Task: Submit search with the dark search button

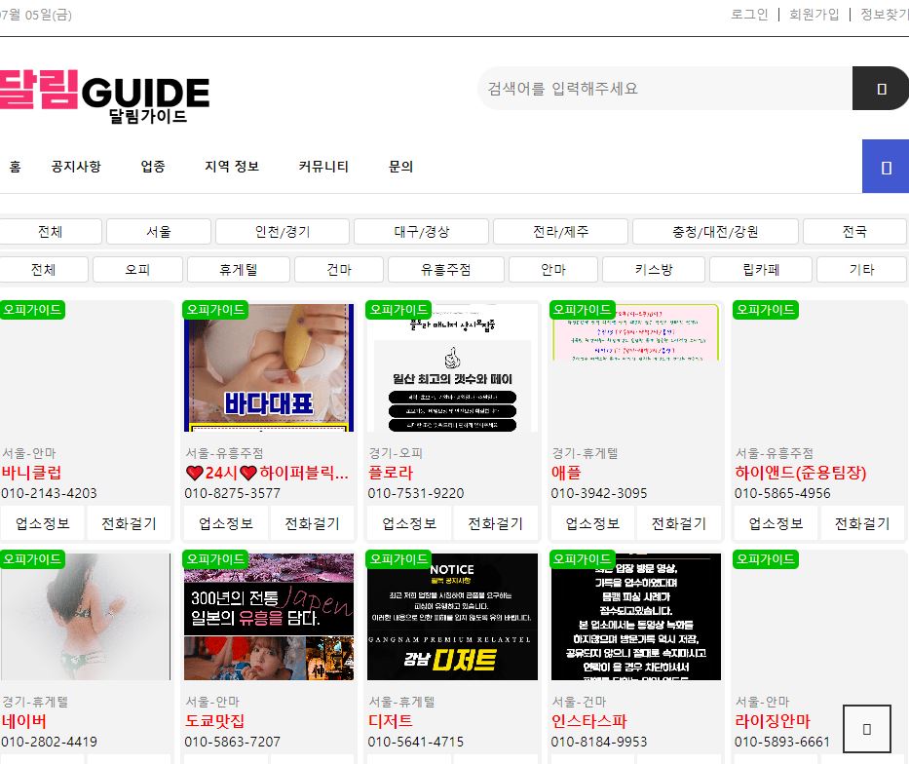Action: point(881,88)
